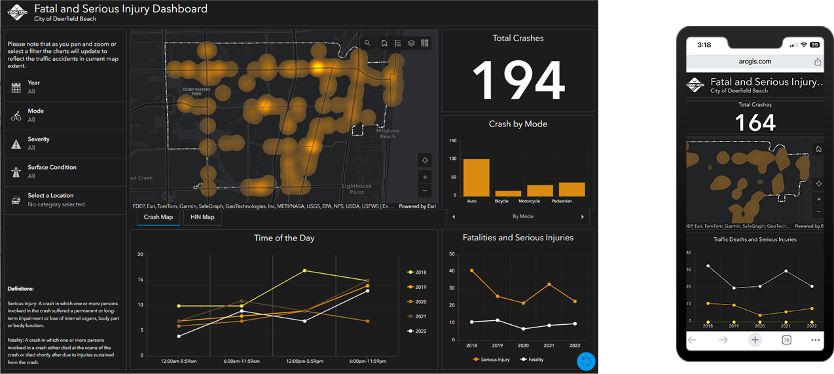The image size is (834, 374).
Task: Click the map attribution text
Action: pyautogui.click(x=262, y=206)
